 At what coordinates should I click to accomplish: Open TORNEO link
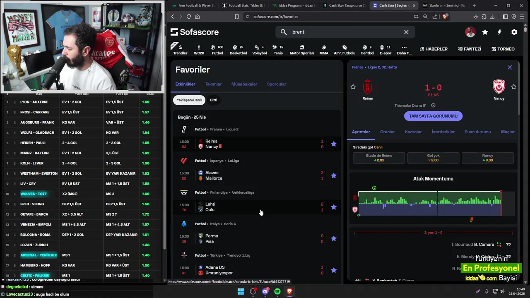(503, 49)
